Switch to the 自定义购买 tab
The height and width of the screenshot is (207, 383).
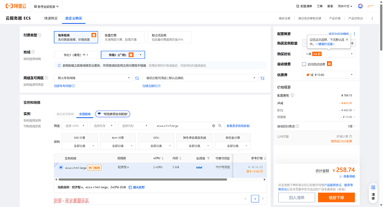74,18
